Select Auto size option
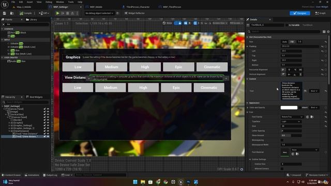The width and height of the screenshot is (331, 186). pyautogui.click(x=284, y=42)
